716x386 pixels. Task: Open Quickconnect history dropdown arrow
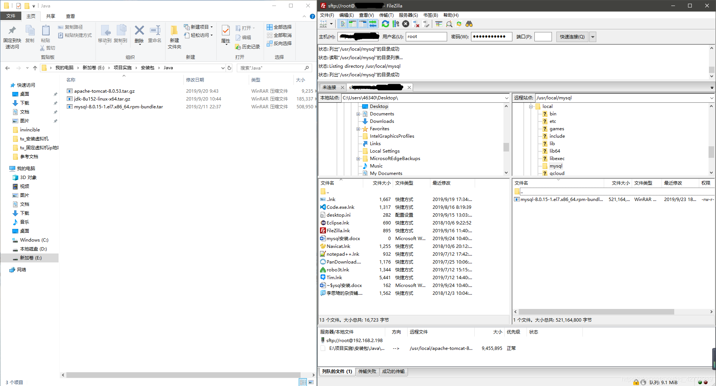click(593, 37)
